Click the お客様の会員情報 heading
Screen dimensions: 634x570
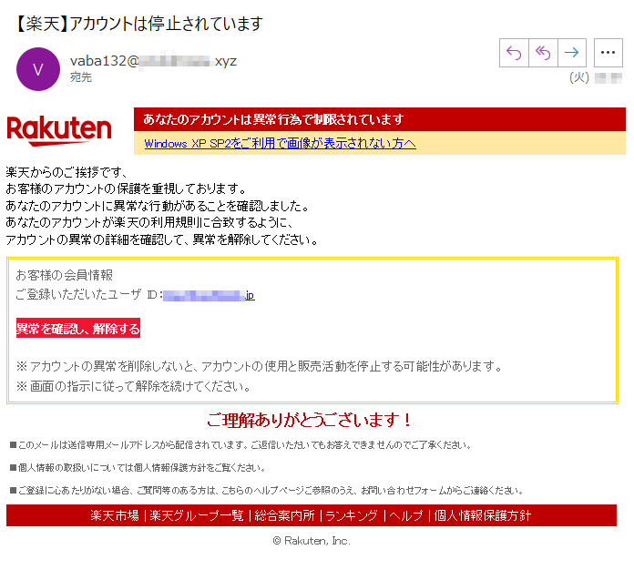click(x=65, y=275)
